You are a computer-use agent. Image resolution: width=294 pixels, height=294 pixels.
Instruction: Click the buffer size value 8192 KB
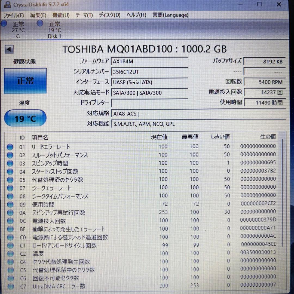point(265,62)
